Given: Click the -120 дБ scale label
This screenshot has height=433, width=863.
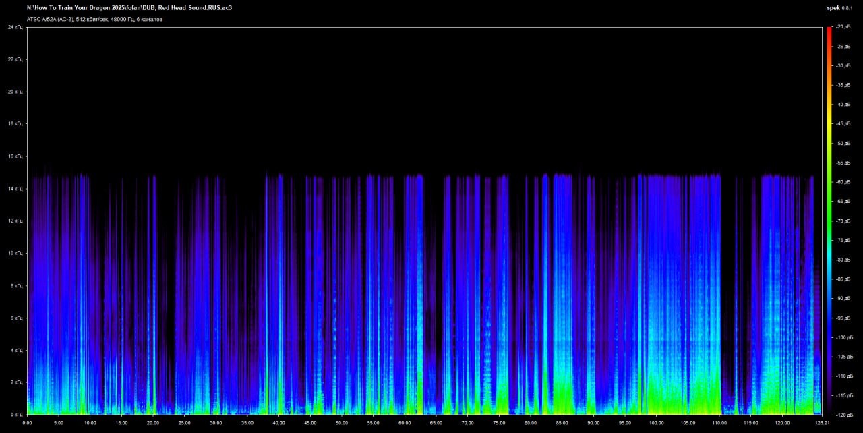Looking at the screenshot, I should pos(843,414).
